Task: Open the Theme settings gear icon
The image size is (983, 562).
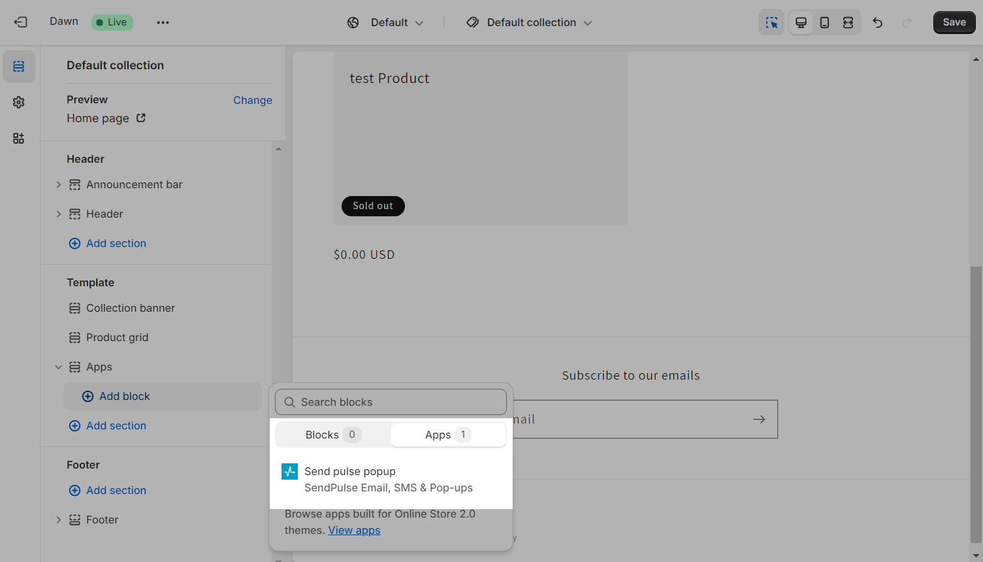Action: coord(19,103)
